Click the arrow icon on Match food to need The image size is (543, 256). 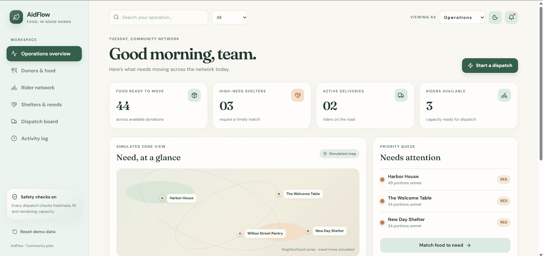[x=469, y=245]
